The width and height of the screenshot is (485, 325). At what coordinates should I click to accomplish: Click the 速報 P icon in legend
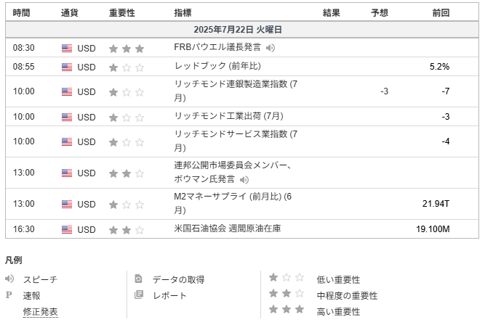coord(9,295)
